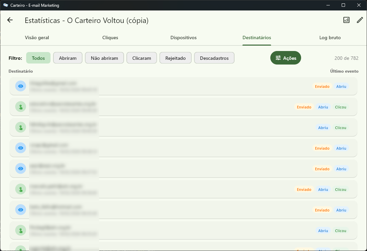
Task: Click the Carteiro app icon in title bar
Action: pyautogui.click(x=5, y=5)
